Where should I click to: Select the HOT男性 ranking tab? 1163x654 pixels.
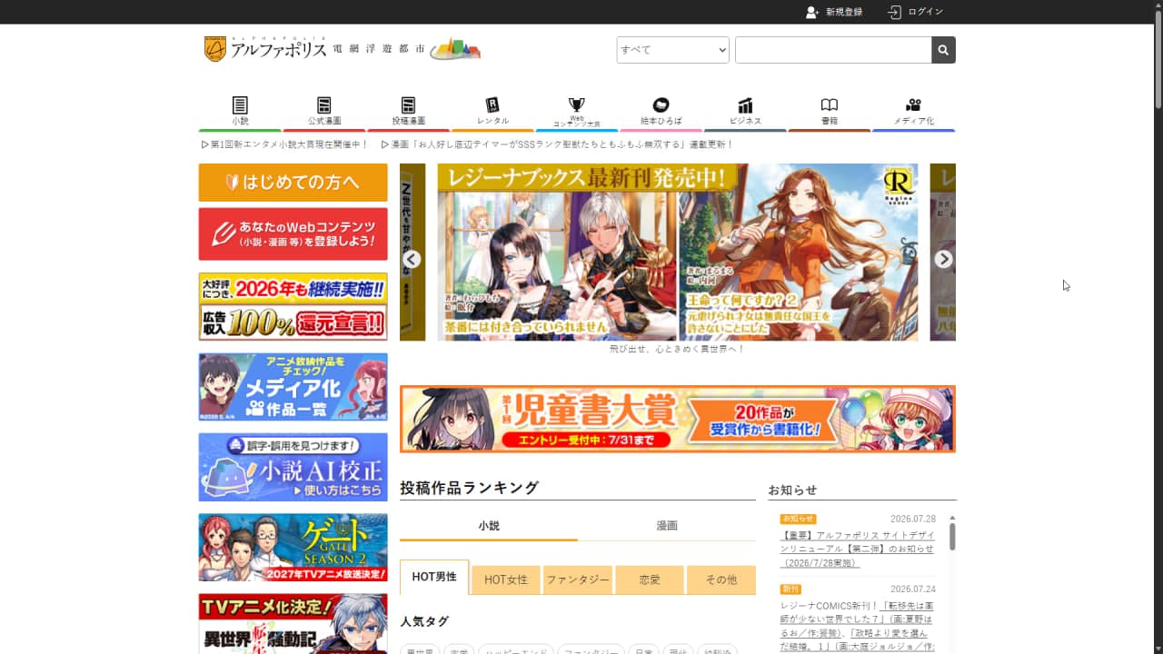click(x=434, y=578)
